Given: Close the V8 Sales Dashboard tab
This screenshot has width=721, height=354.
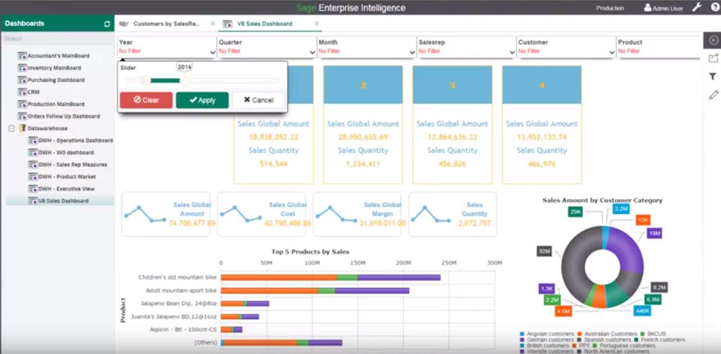Looking at the screenshot, I should tap(316, 24).
